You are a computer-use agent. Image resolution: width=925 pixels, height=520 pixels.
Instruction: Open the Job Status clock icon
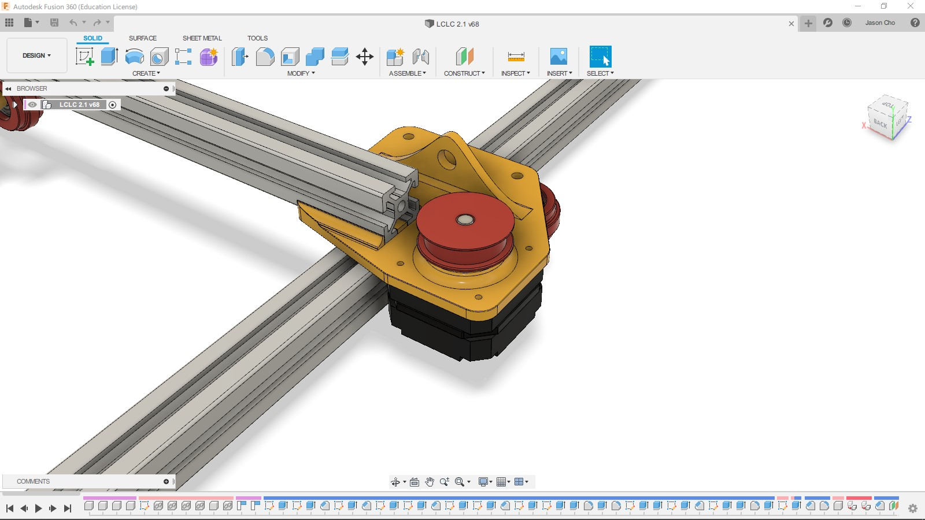point(847,23)
